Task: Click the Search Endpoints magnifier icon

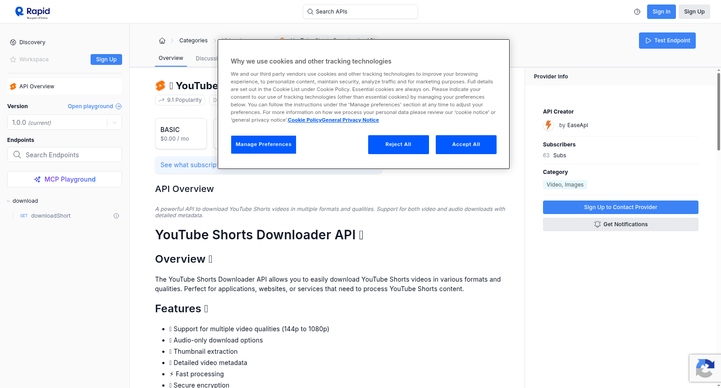Action: (17, 155)
